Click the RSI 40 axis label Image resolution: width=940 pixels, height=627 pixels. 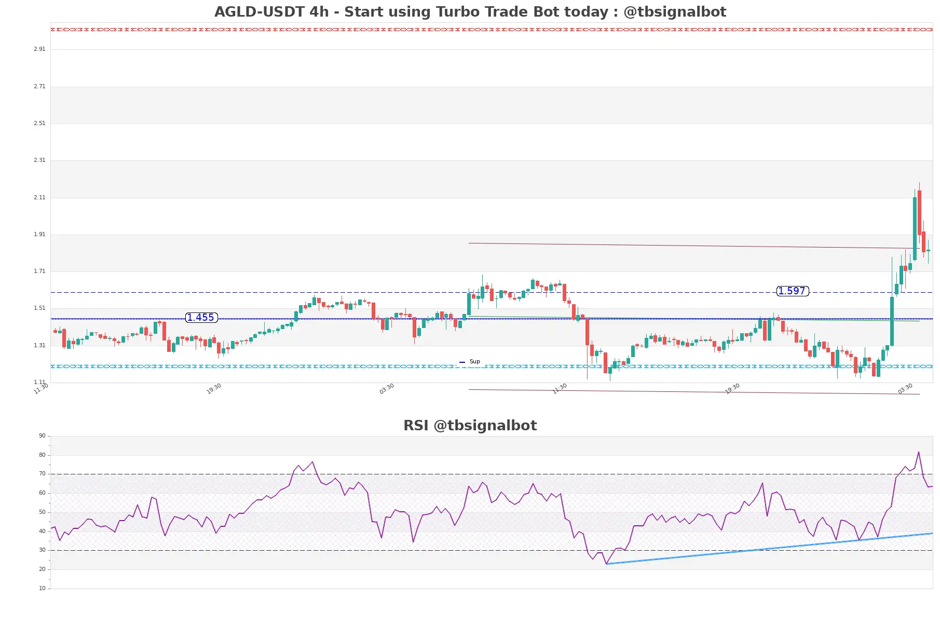[x=42, y=531]
